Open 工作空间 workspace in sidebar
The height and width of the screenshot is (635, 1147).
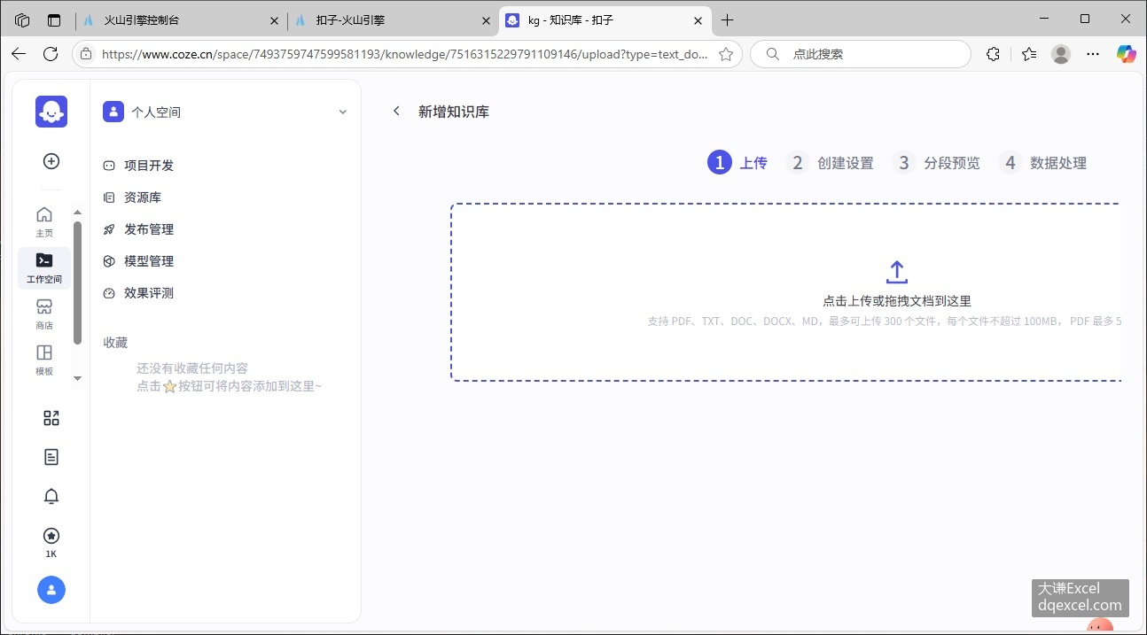click(x=44, y=267)
